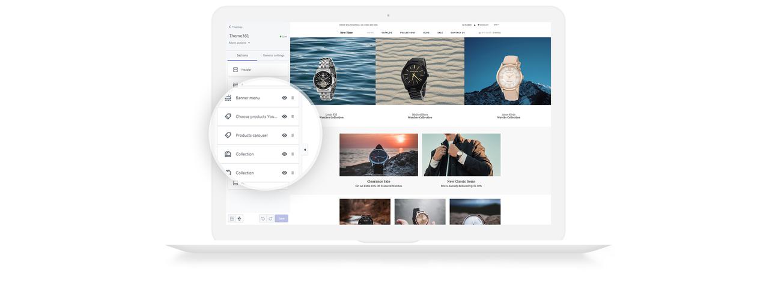Click the Undo button
This screenshot has width=781, height=304.
263,219
